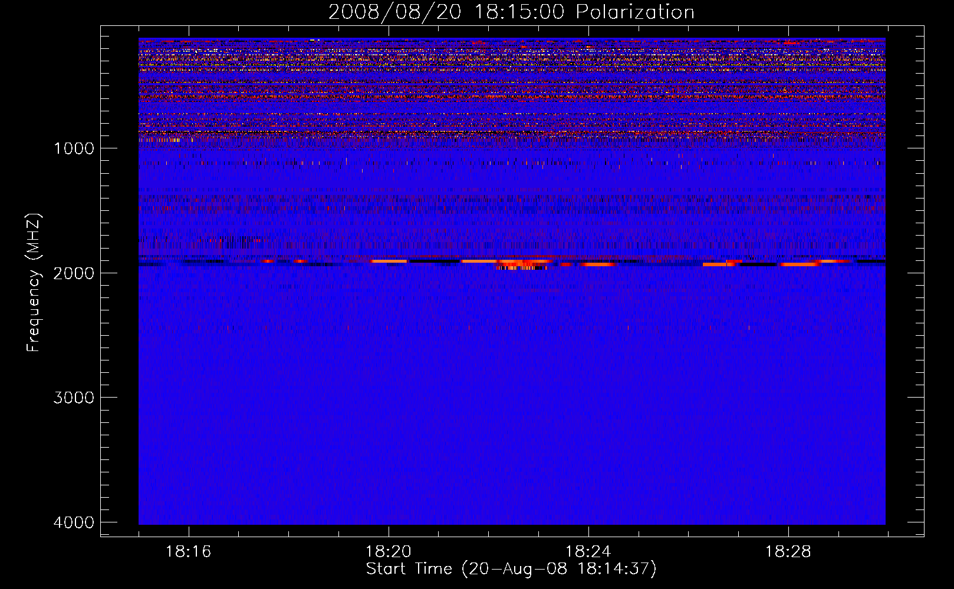Click the plot title '2008/08/20 18:15:00 Polarization'

(511, 12)
